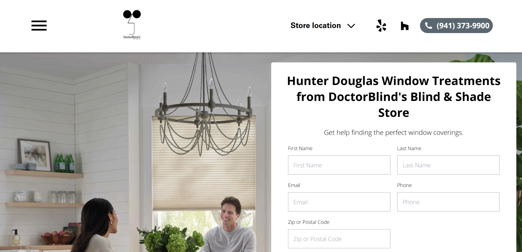Click the DoctorBlind's logo
Viewport: 522px width, 252px height.
pyautogui.click(x=132, y=25)
